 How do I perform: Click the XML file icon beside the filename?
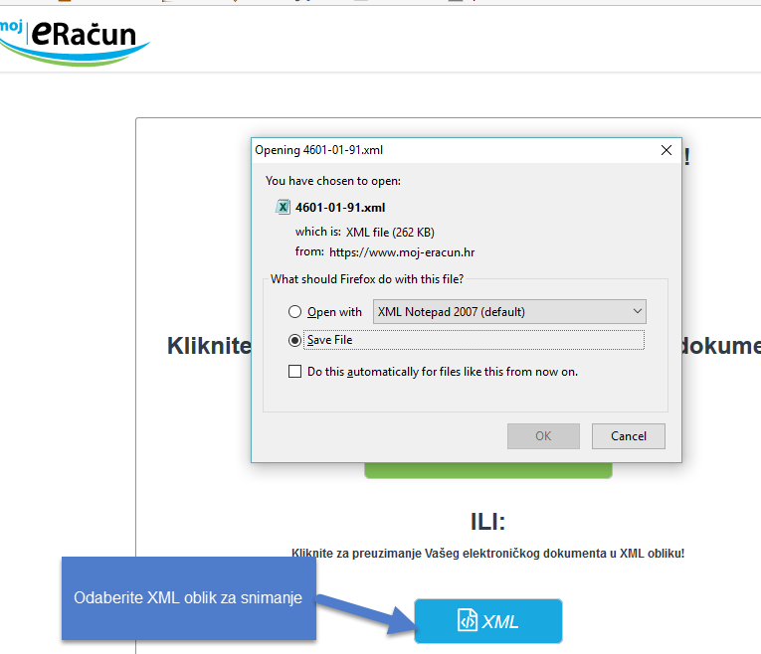[283, 208]
